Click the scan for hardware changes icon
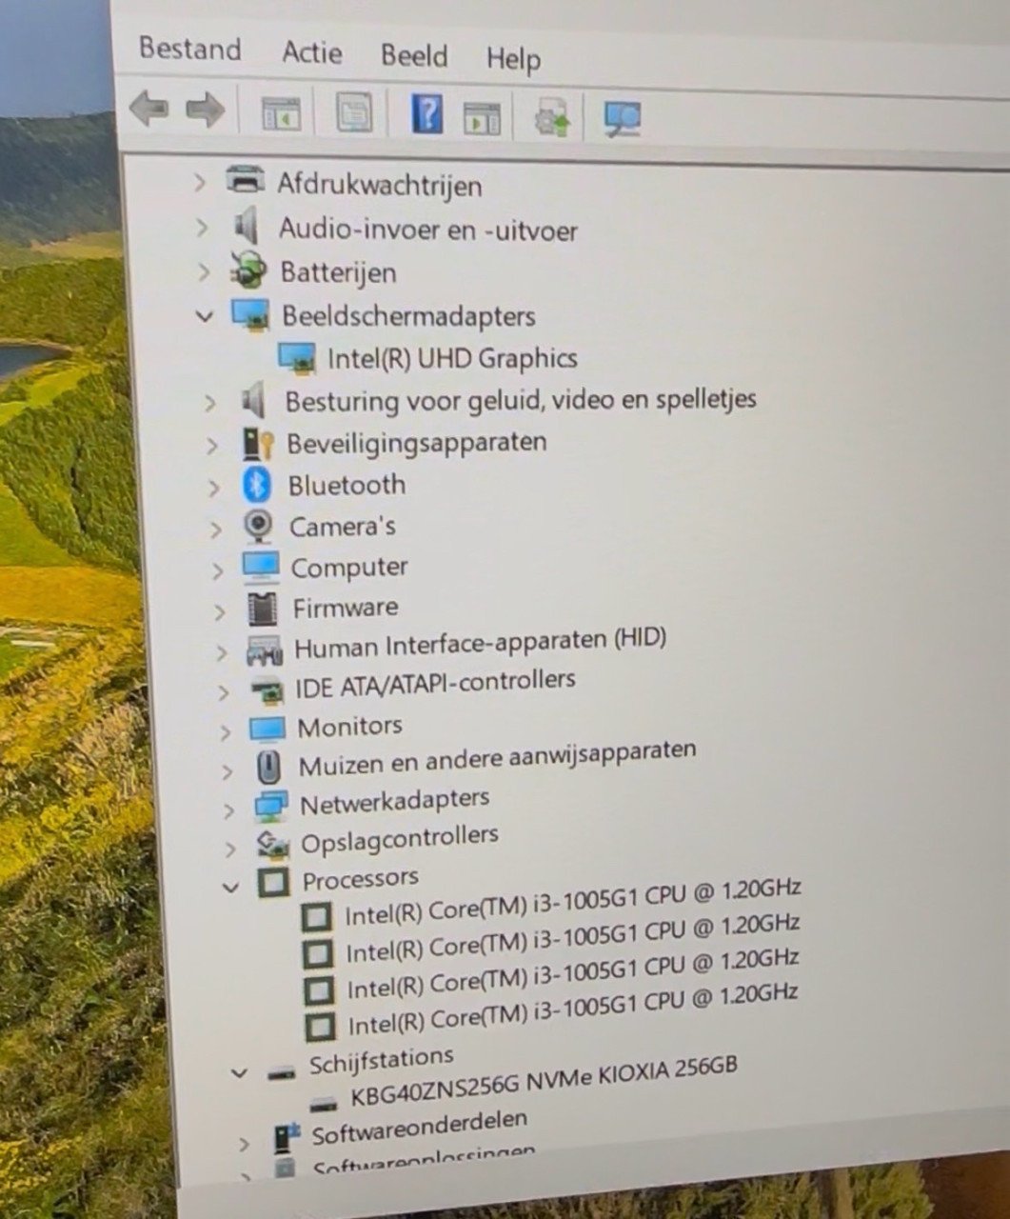Screen dimensions: 1010x1219 click(x=623, y=120)
